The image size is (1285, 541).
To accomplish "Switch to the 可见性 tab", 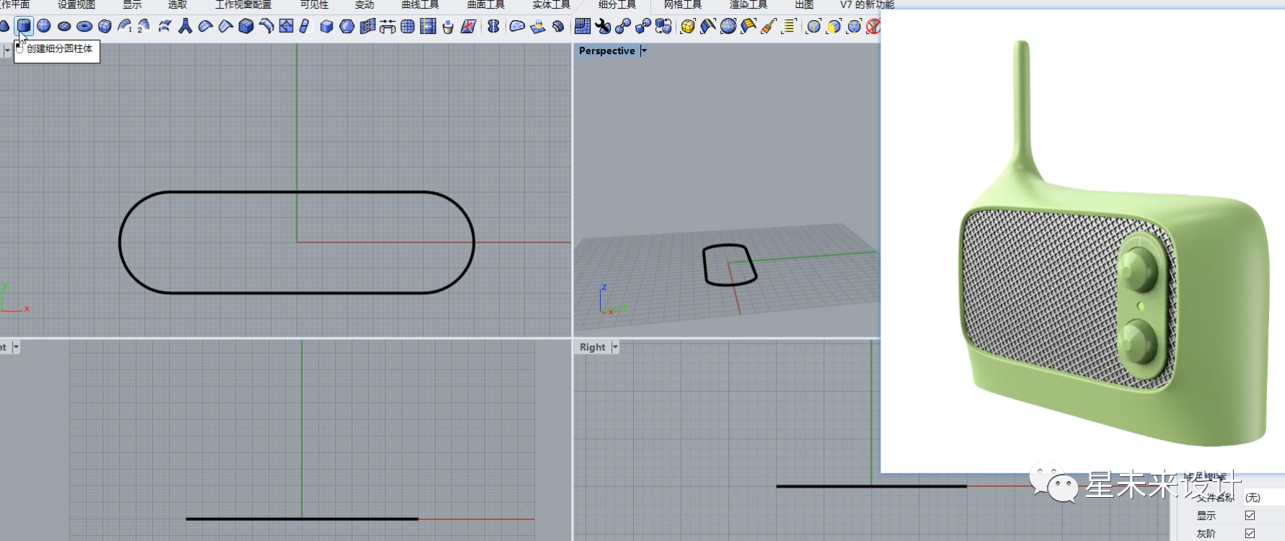I will click(x=314, y=5).
